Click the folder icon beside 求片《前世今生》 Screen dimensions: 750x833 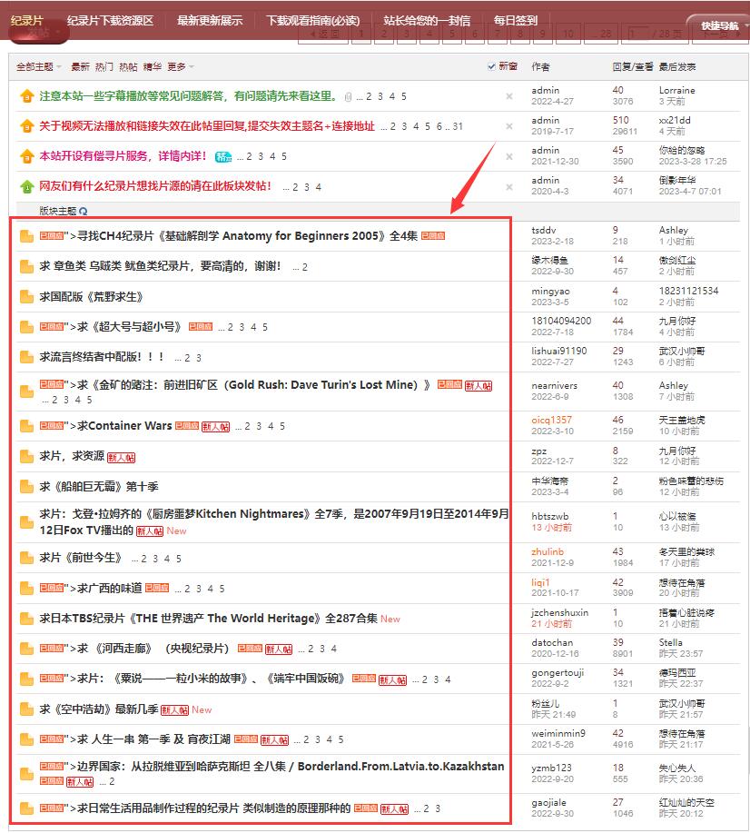click(26, 558)
